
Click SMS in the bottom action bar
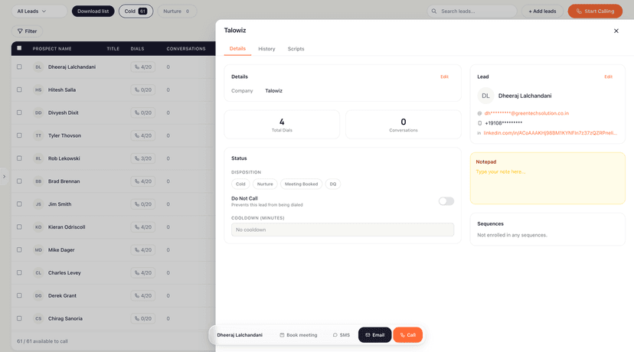click(x=342, y=335)
